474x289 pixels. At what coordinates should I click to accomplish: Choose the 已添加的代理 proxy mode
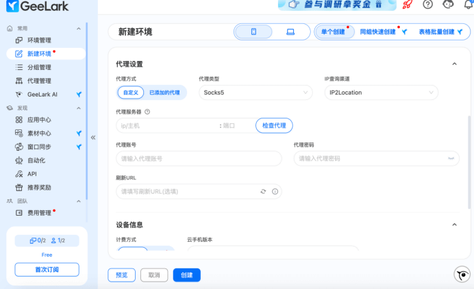pyautogui.click(x=164, y=92)
